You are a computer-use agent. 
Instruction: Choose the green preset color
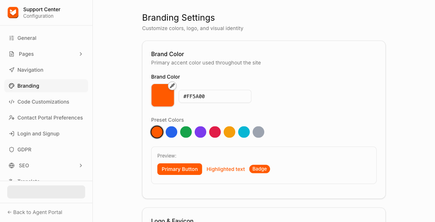click(x=186, y=132)
